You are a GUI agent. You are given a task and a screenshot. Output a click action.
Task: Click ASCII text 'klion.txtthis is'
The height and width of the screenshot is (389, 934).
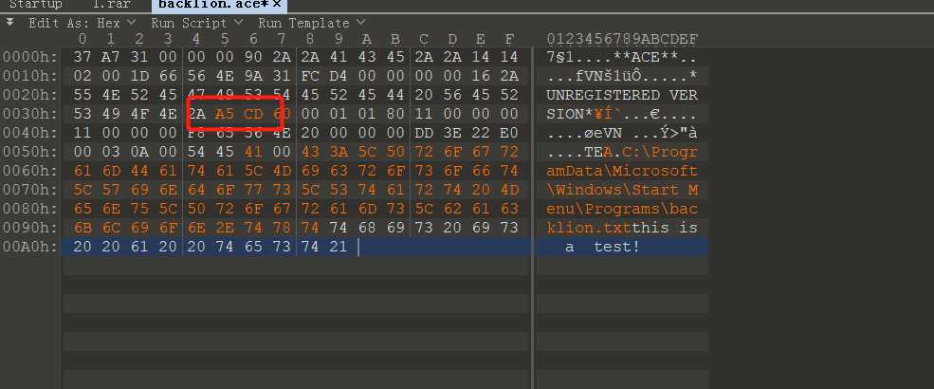[x=622, y=228]
